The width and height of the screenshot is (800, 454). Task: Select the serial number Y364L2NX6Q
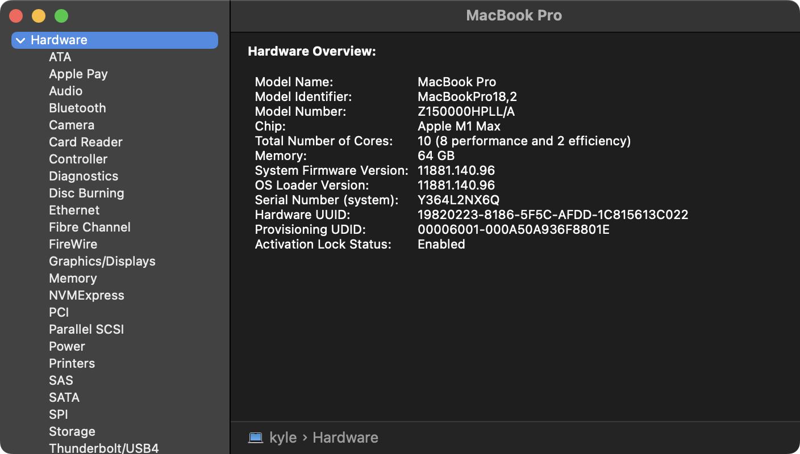459,200
